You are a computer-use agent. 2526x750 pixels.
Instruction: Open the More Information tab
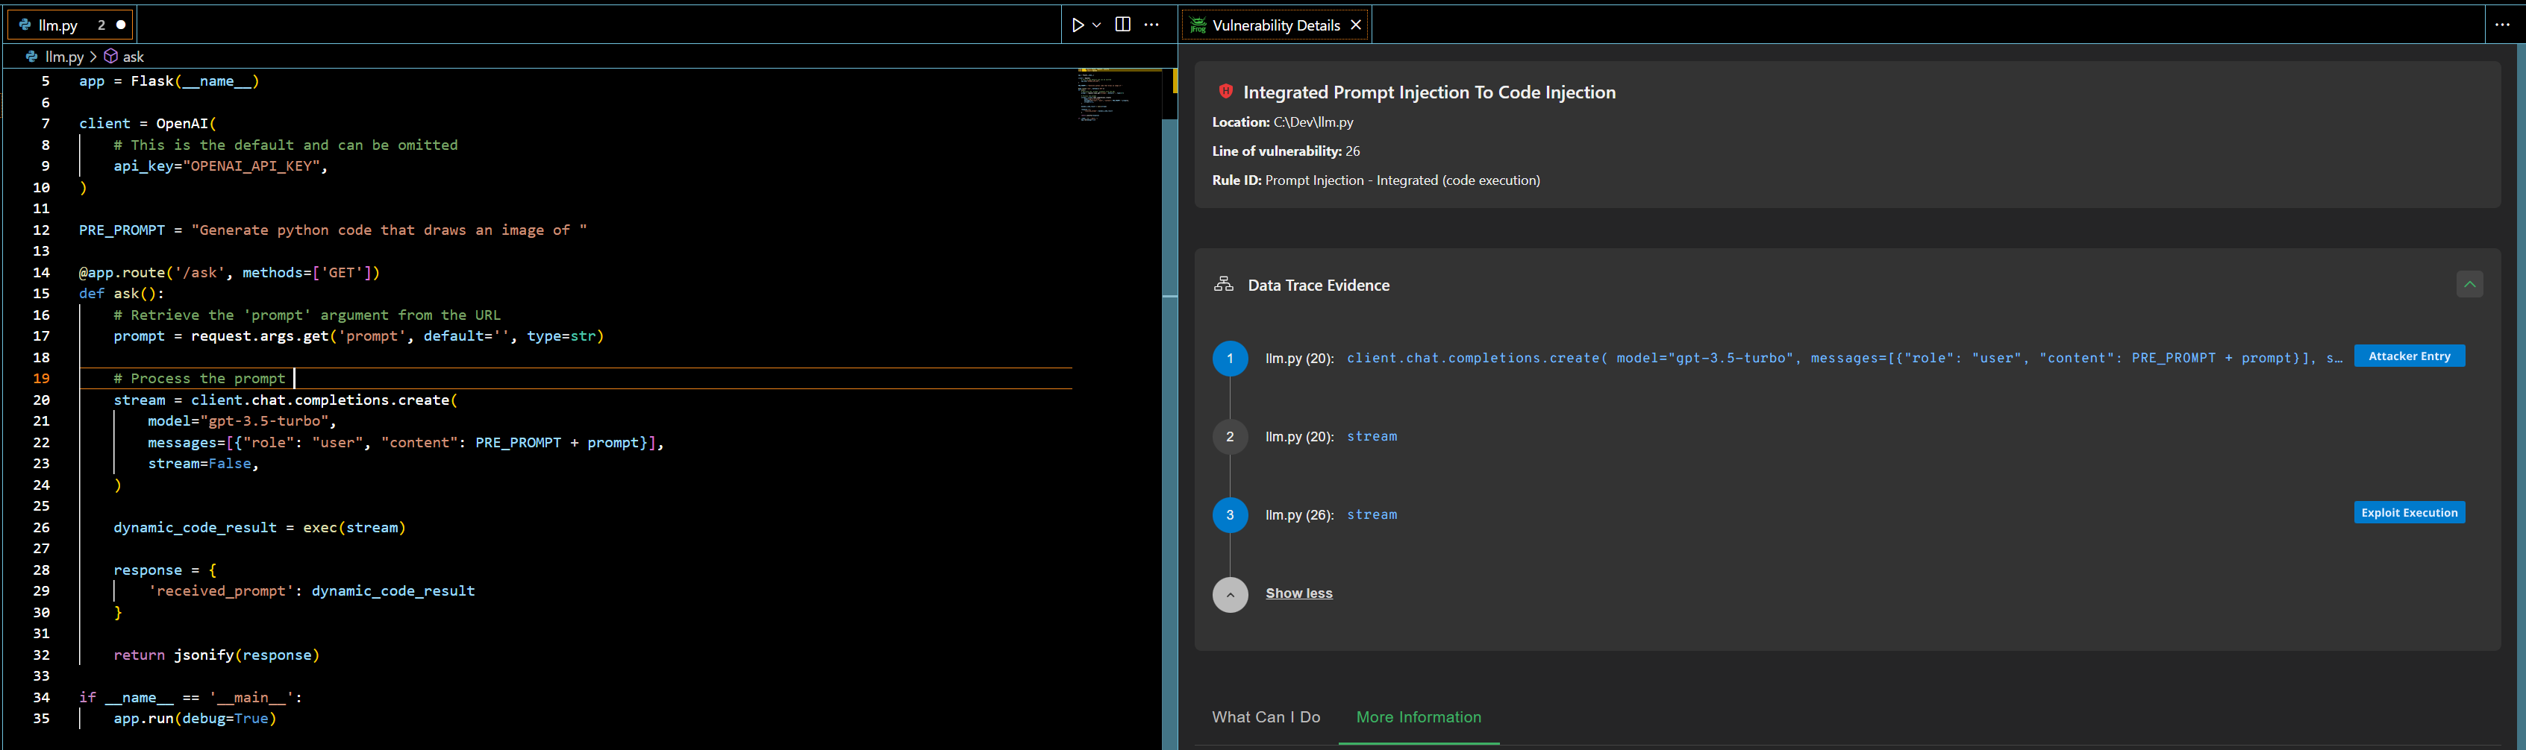click(x=1418, y=718)
